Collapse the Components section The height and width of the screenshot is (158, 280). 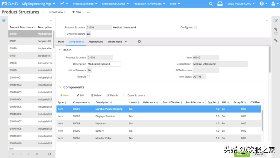[x=60, y=87]
